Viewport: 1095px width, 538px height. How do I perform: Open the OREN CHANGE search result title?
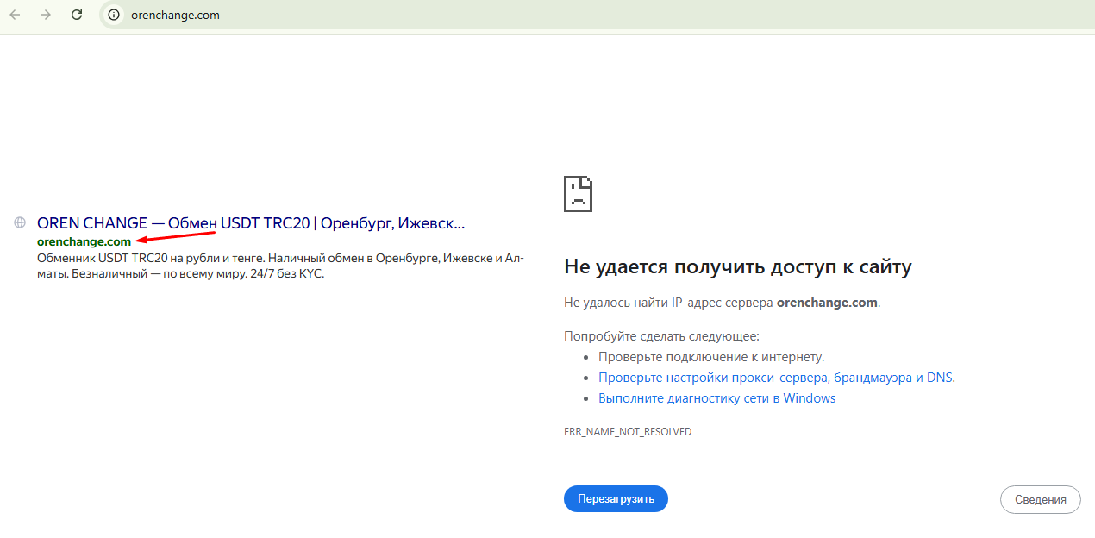click(251, 223)
